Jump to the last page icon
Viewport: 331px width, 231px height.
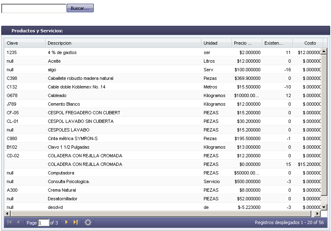click(75, 222)
